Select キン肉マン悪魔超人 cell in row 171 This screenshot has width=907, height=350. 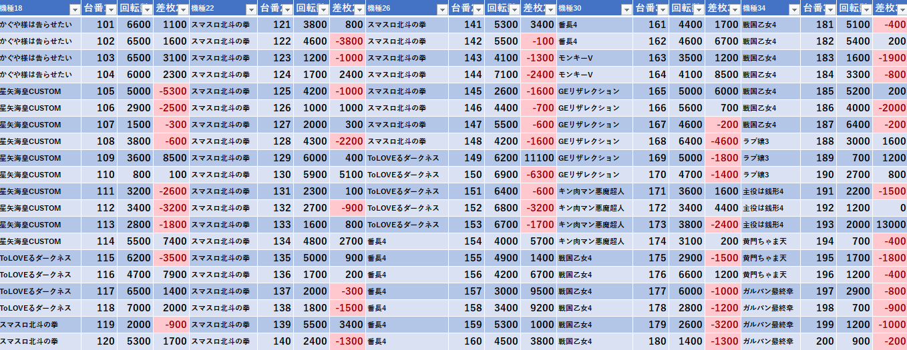point(595,191)
